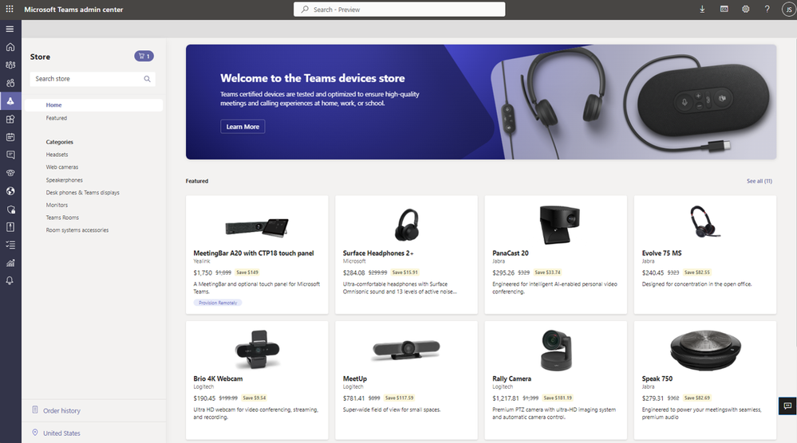Open Planning checklist icon in sidebar
The height and width of the screenshot is (443, 797).
[x=10, y=245]
